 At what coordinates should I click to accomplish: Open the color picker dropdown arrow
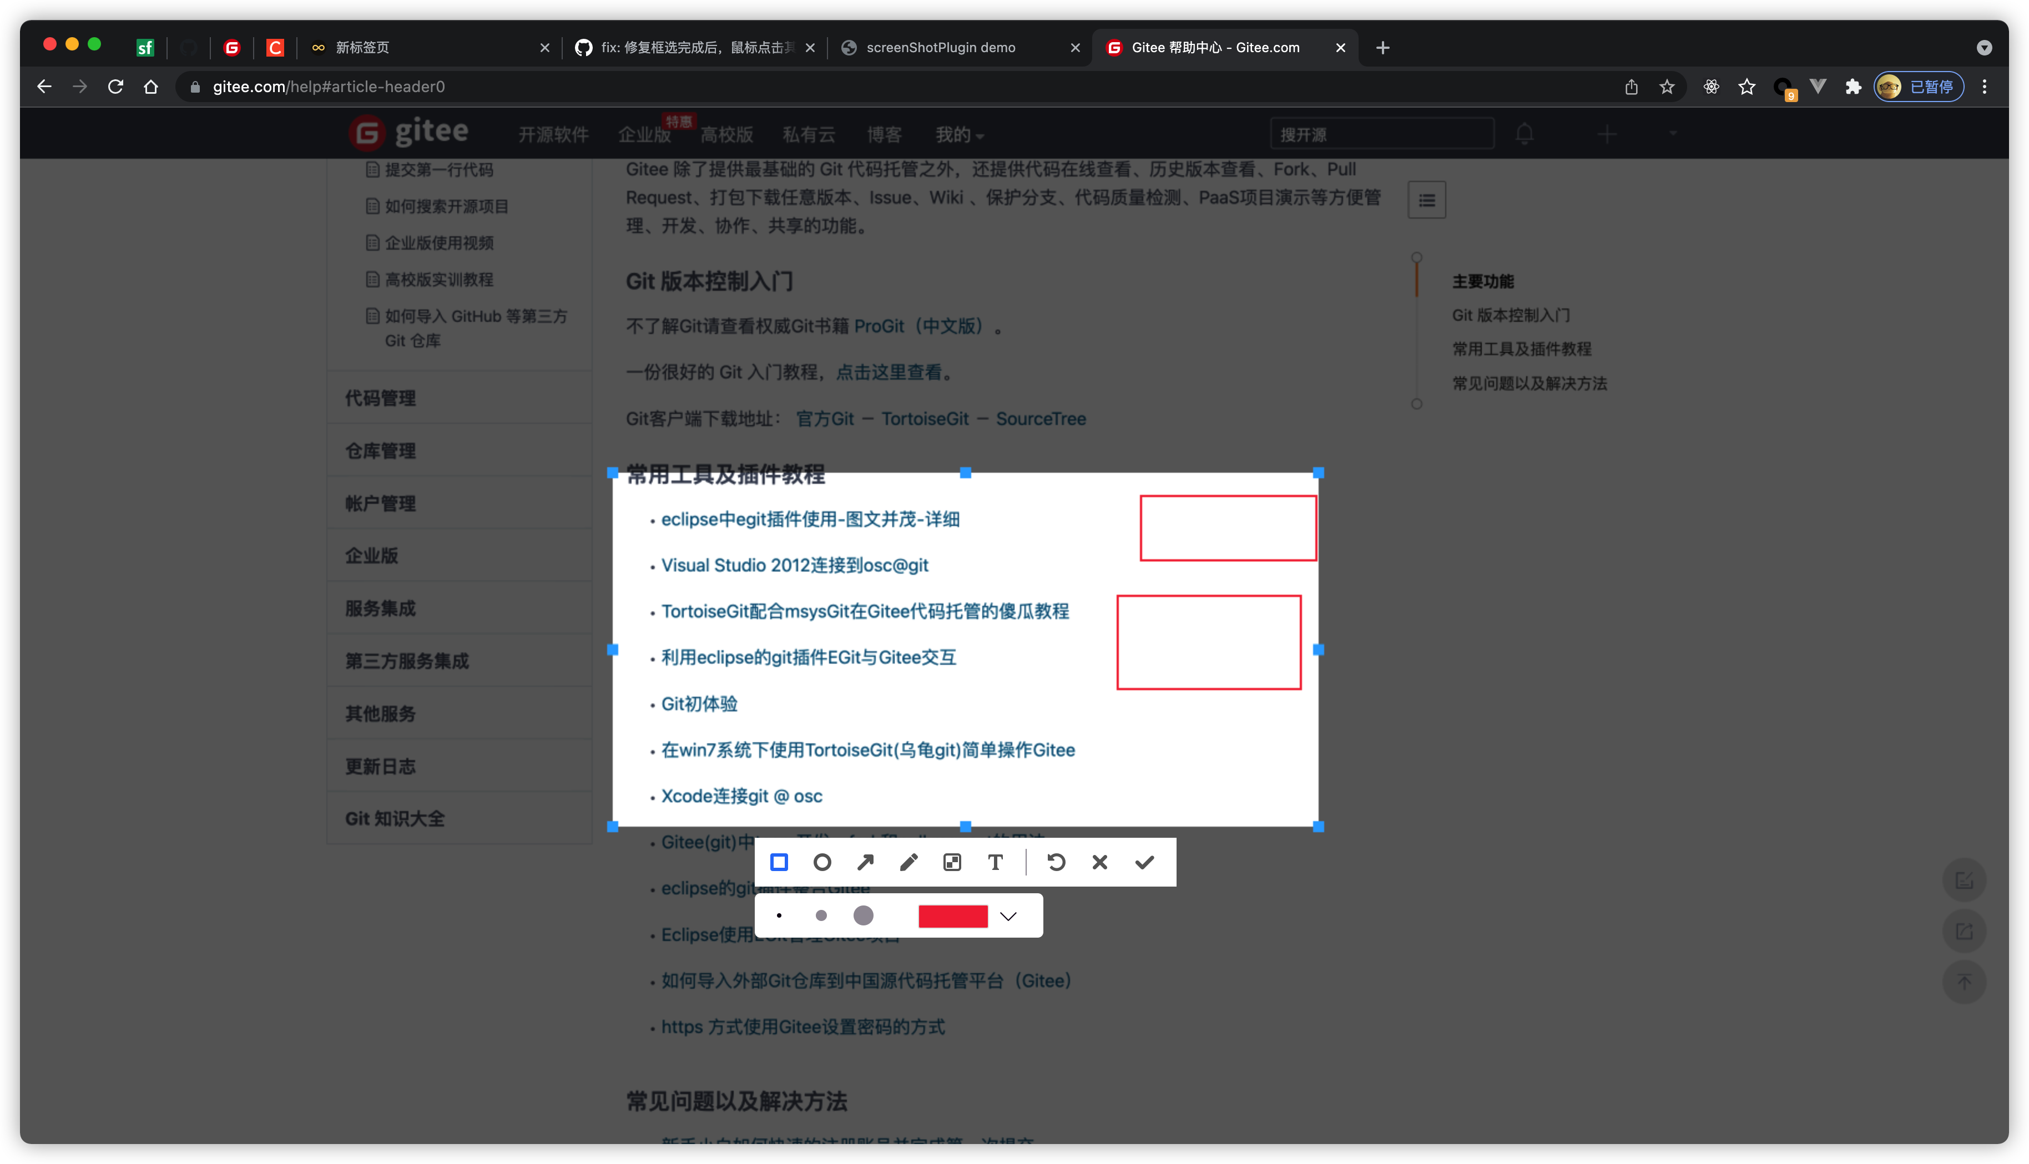(x=1008, y=916)
